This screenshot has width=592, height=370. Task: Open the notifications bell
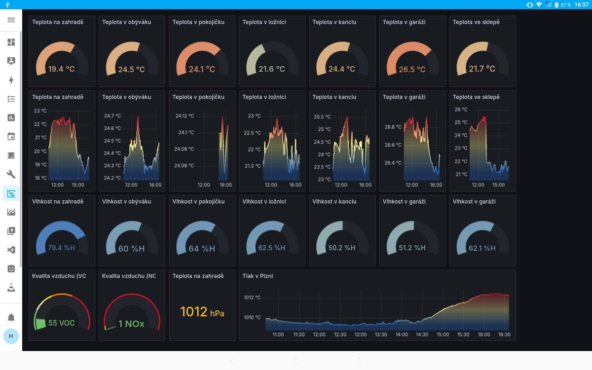point(11,317)
